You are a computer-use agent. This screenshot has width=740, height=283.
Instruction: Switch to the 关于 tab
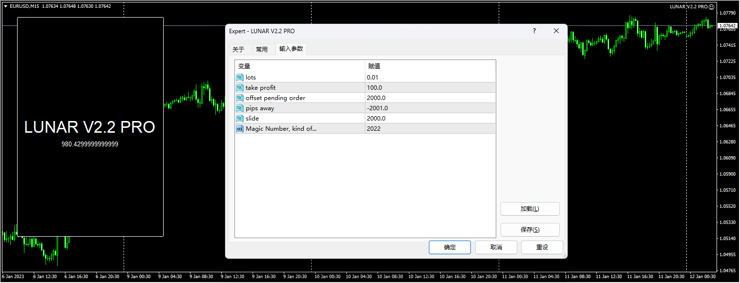coord(238,49)
